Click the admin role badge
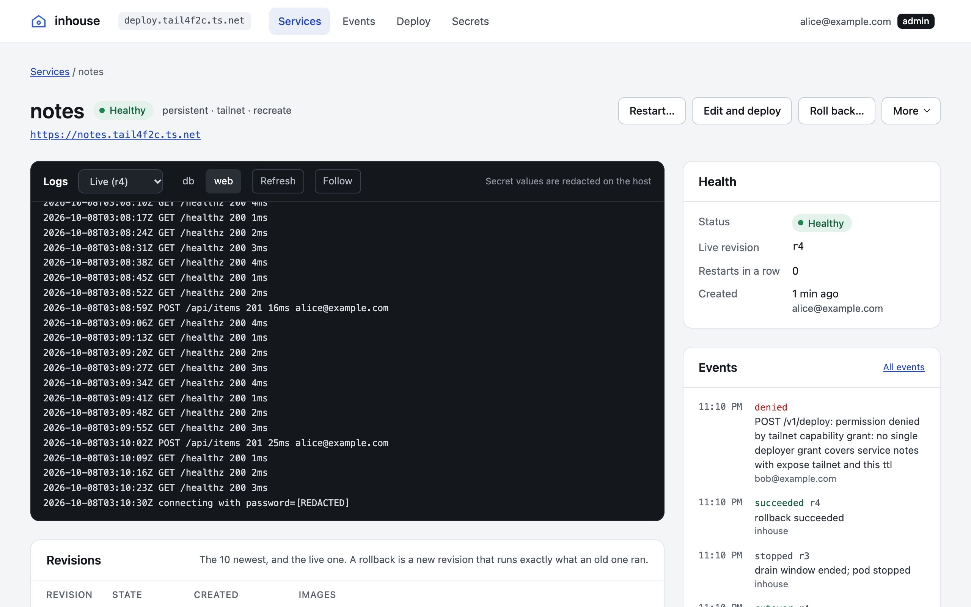Screen dimensions: 971x607 pyautogui.click(x=916, y=21)
